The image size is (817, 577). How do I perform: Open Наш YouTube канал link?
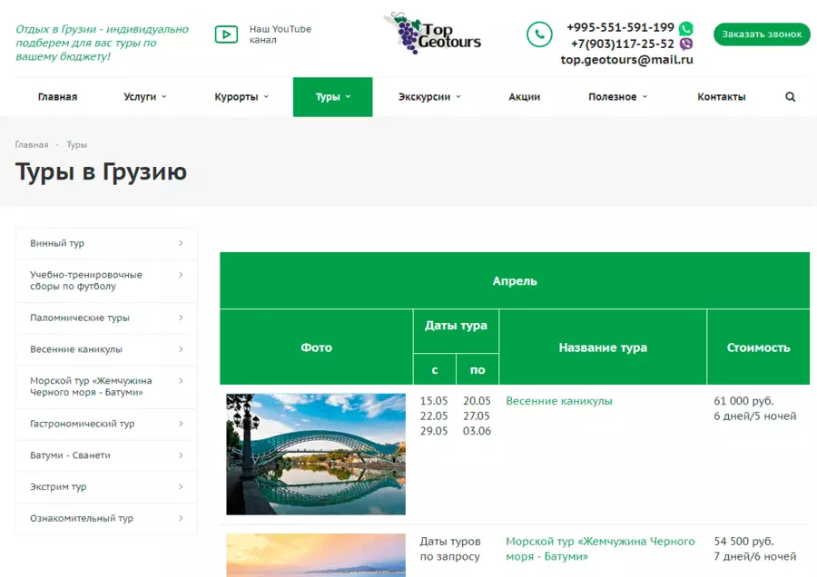pos(280,34)
